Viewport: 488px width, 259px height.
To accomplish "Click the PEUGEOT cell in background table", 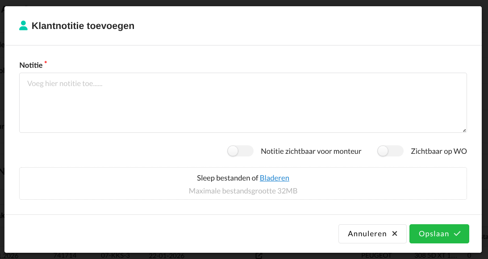I will point(376,256).
